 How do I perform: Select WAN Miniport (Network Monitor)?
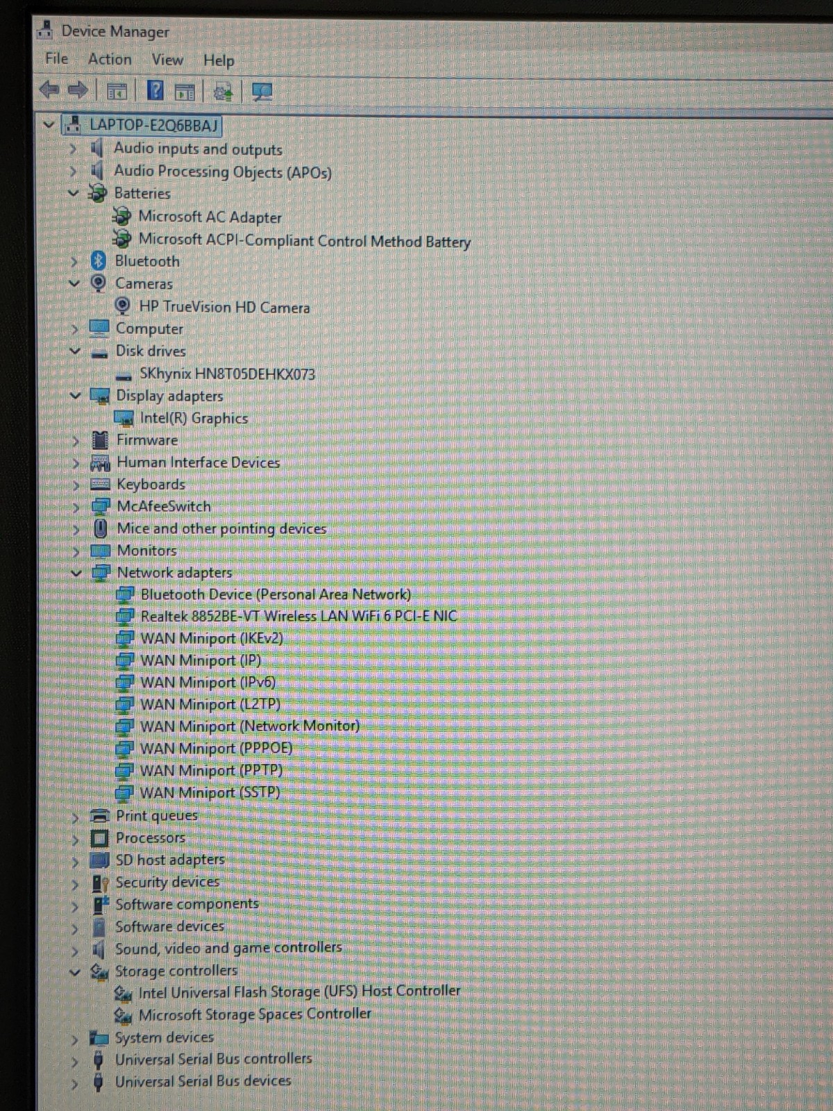tap(250, 726)
